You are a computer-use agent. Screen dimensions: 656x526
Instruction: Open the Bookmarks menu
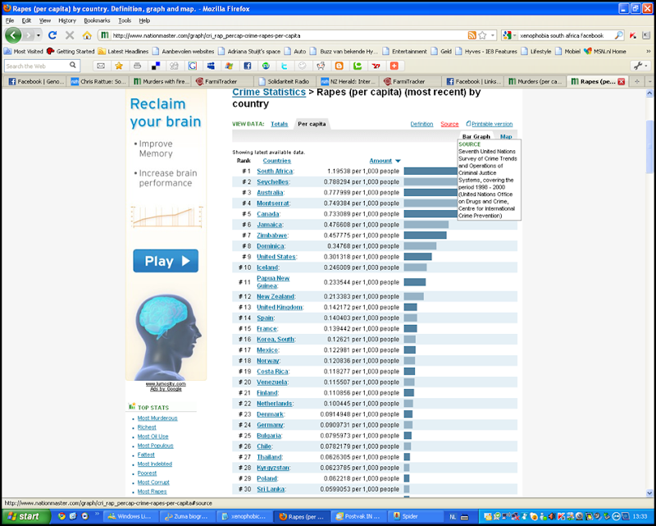(97, 21)
